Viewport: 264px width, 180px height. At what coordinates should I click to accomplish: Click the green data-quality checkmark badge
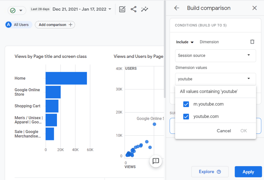(x=13, y=11)
